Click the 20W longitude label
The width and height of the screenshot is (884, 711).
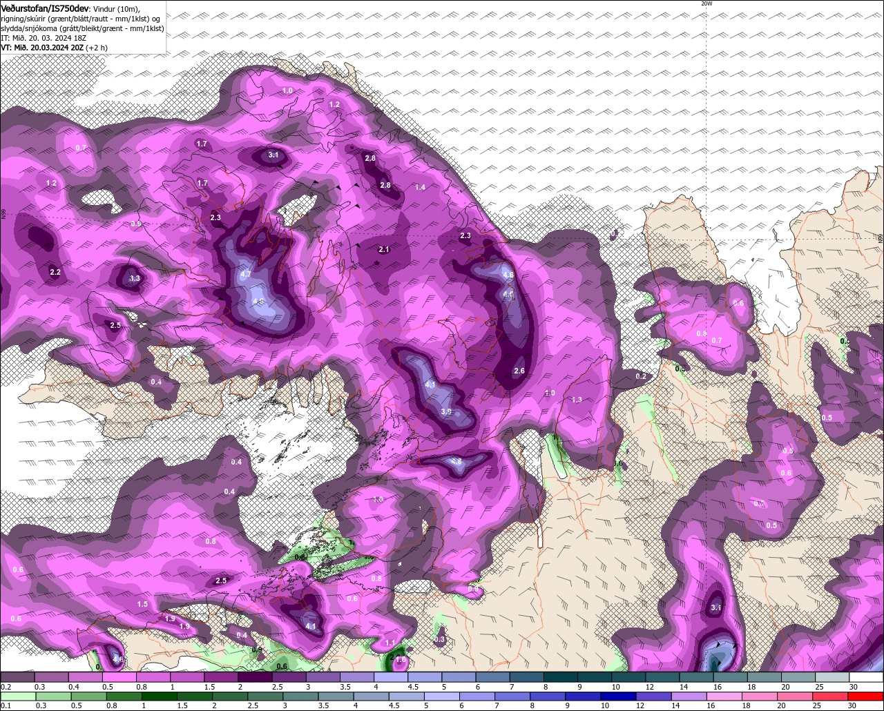click(x=706, y=3)
